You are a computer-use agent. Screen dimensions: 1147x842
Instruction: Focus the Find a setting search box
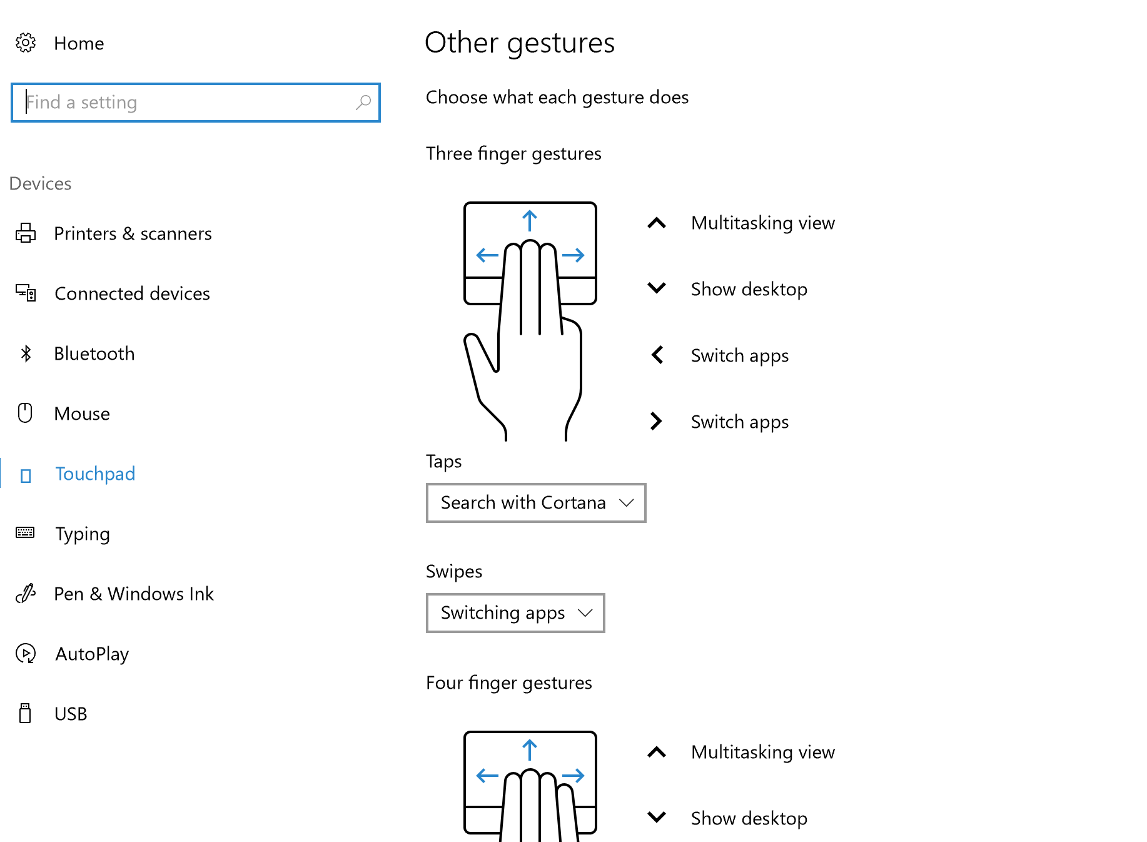click(x=188, y=102)
